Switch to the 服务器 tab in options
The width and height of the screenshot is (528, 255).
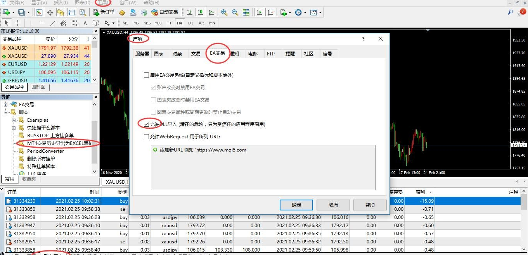point(142,54)
